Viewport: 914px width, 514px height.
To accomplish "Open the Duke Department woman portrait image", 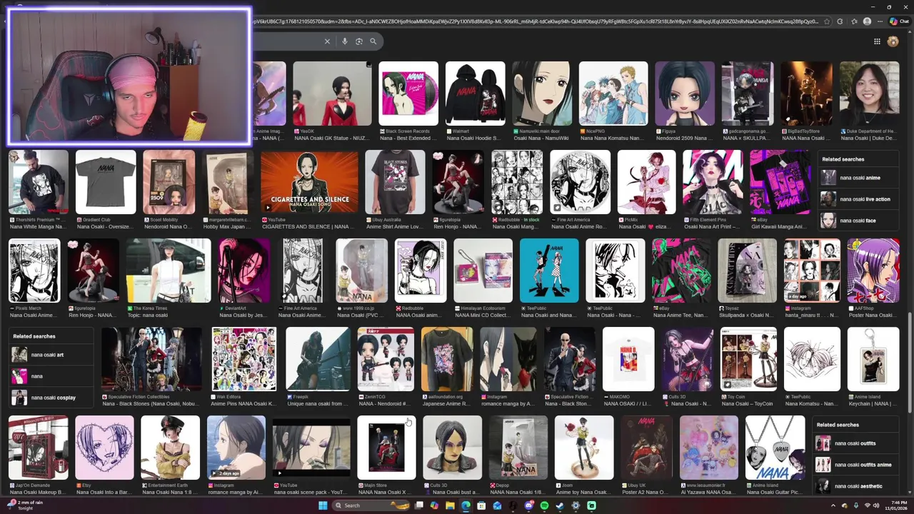I will [869, 94].
